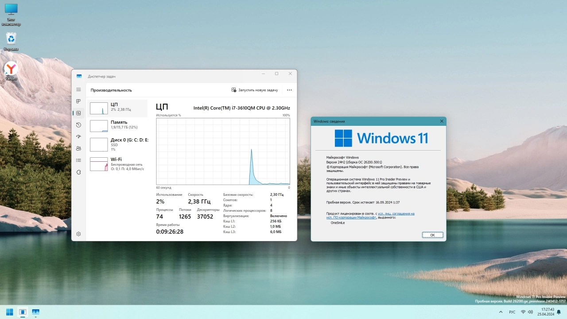567x319 pixels.
Task: Click the Wi-Fi mini graph thumbnail
Action: pos(99,164)
